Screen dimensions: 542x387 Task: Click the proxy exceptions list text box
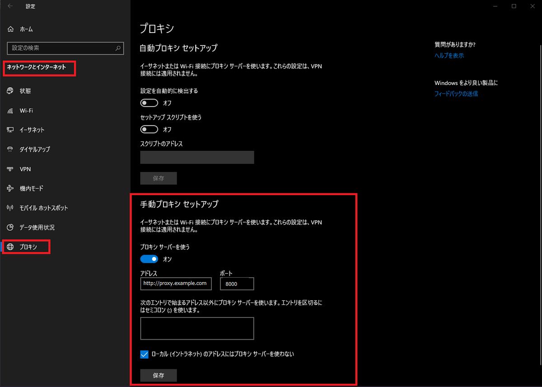pyautogui.click(x=197, y=328)
